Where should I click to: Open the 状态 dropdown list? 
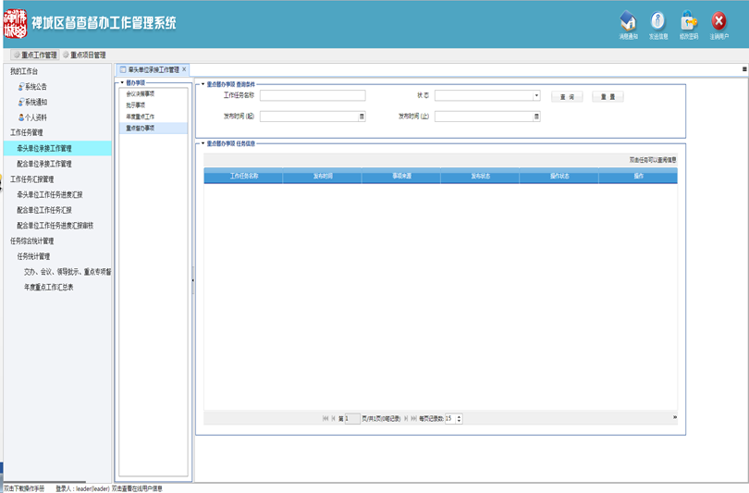536,95
